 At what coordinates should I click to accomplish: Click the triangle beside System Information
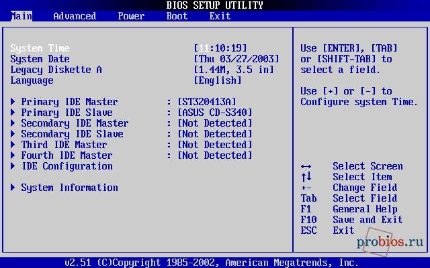pos(13,188)
